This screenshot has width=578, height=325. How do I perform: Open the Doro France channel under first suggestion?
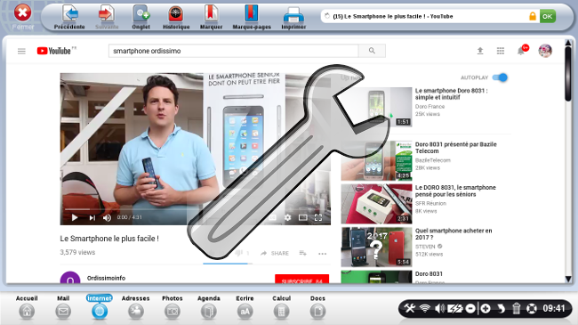click(429, 106)
